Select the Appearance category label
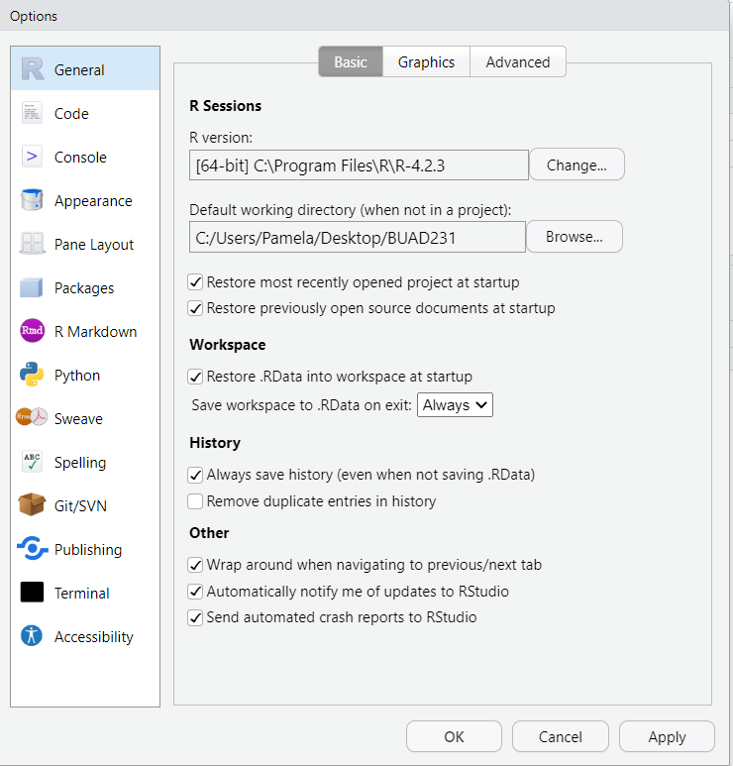The width and height of the screenshot is (733, 766). (x=93, y=201)
